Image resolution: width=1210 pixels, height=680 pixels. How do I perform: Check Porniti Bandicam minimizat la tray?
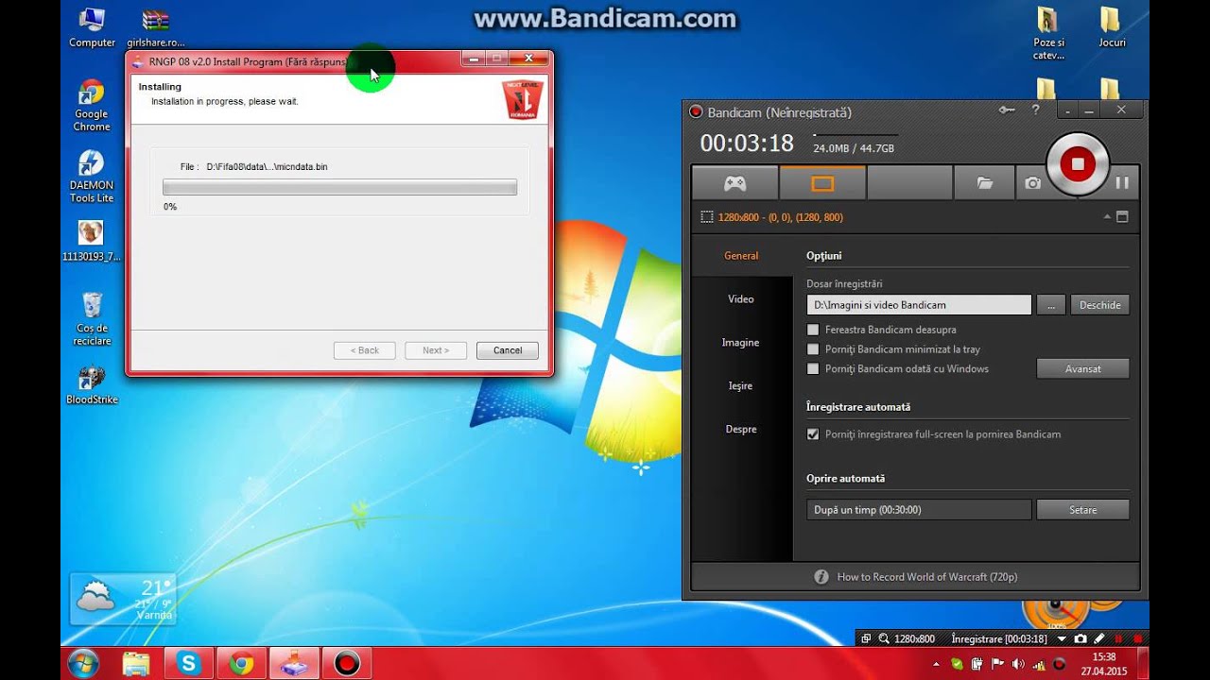pos(813,348)
